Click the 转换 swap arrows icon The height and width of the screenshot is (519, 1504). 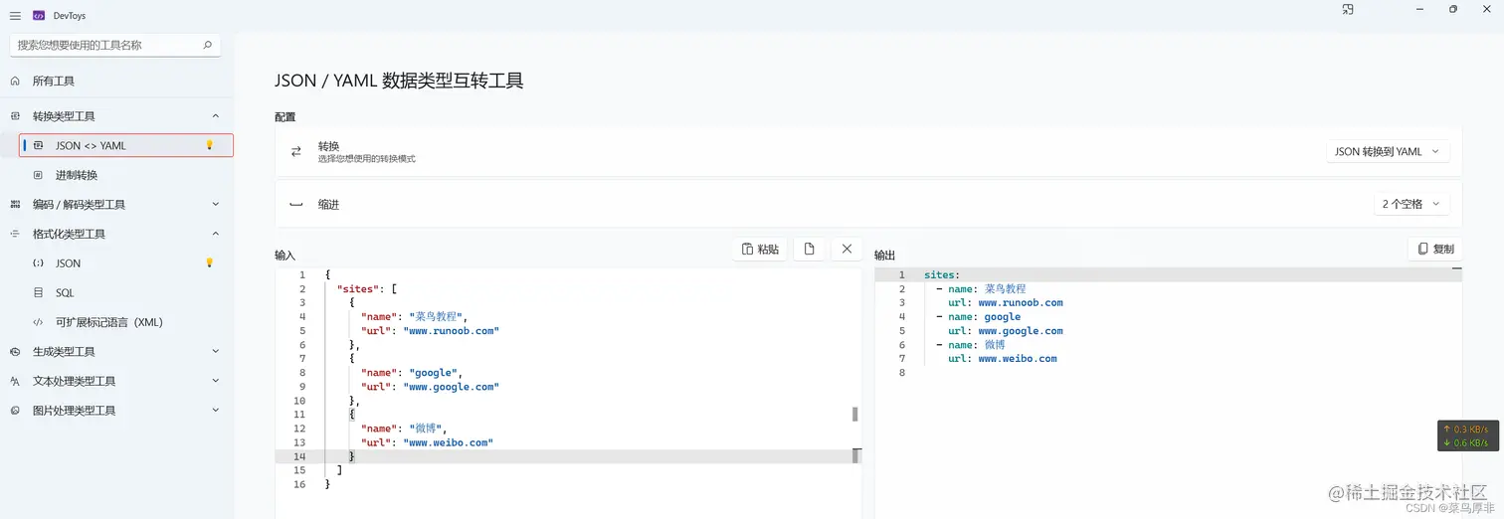pyautogui.click(x=295, y=152)
